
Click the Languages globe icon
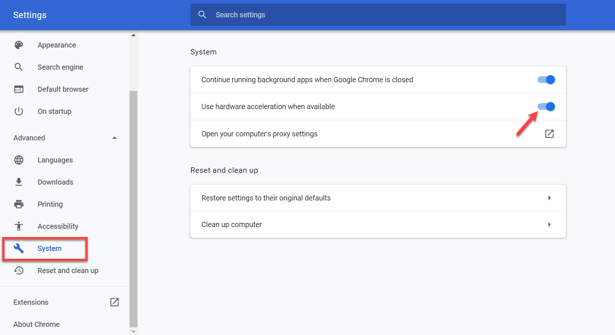[19, 160]
